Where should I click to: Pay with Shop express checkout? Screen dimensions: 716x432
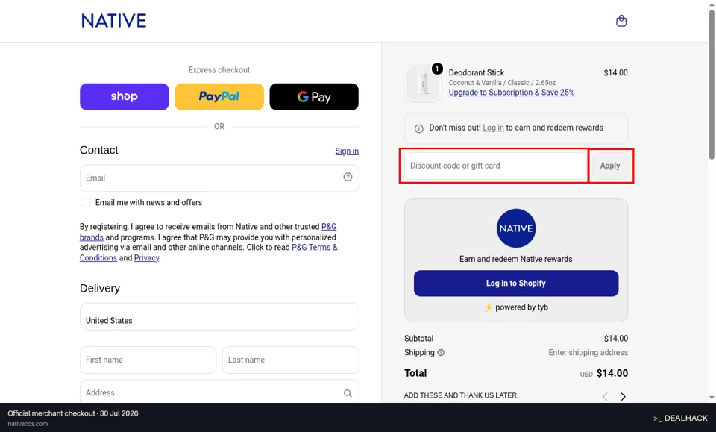[x=125, y=97]
